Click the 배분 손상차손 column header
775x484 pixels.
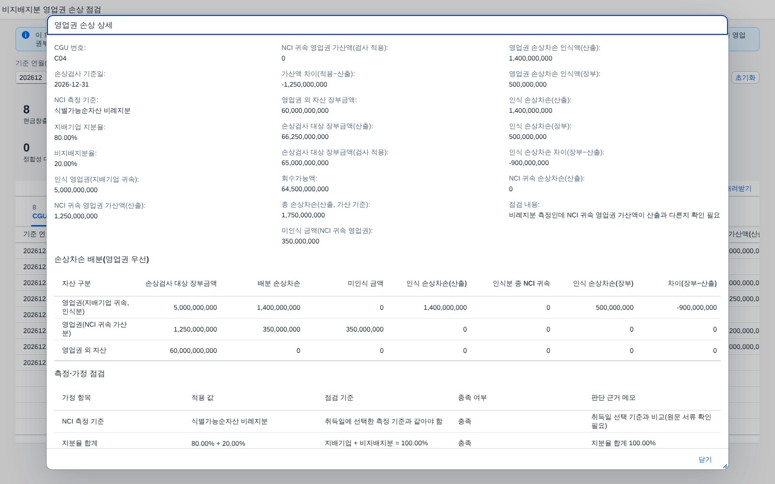[x=279, y=283]
